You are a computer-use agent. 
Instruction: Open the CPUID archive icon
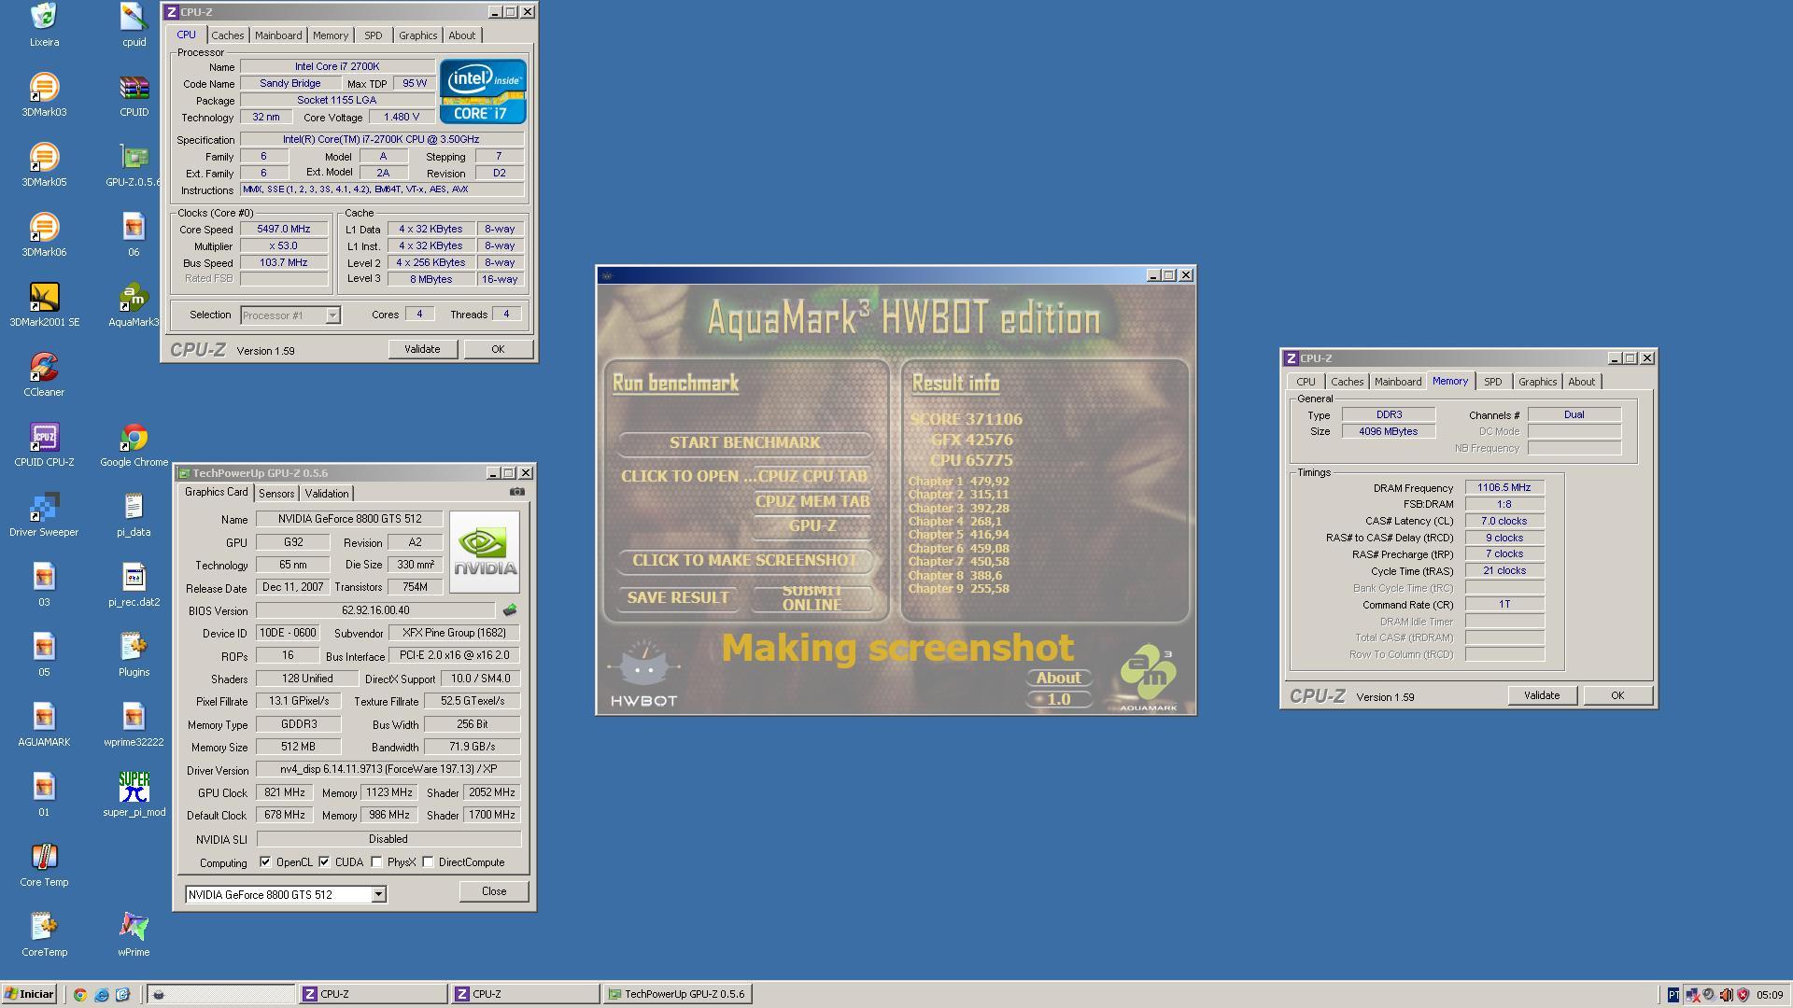tap(134, 93)
